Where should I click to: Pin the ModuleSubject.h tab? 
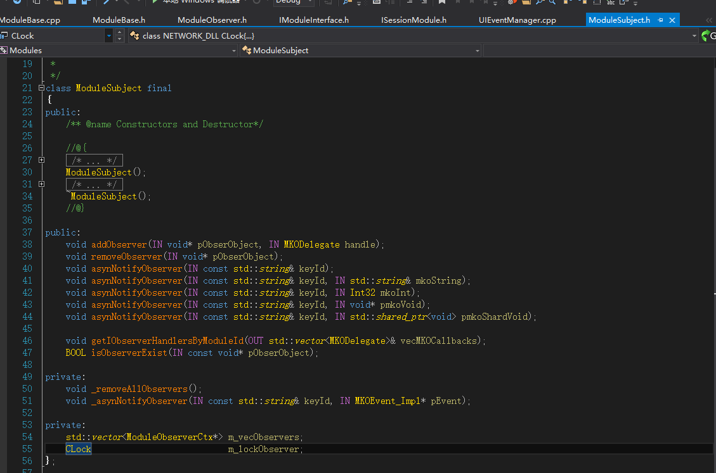click(660, 20)
